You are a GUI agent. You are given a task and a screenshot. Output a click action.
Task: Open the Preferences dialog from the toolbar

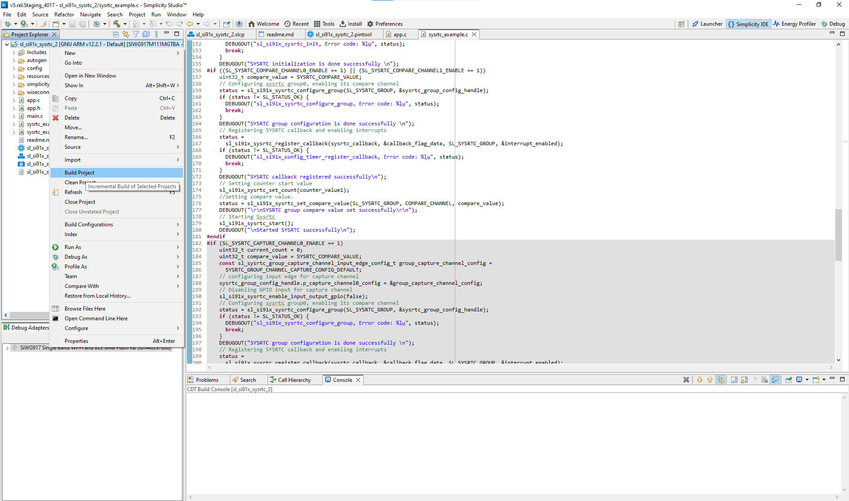click(x=385, y=24)
